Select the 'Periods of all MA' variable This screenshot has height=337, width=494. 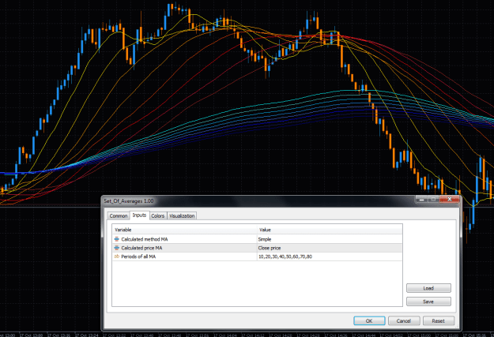[138, 256]
